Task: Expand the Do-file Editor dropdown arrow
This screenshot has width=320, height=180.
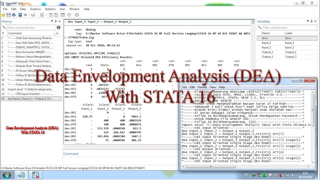Action: coord(45,15)
